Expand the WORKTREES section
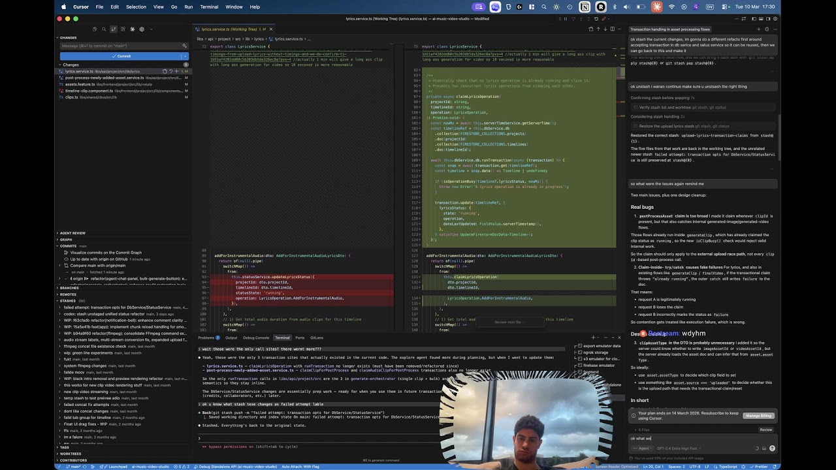 click(70, 454)
